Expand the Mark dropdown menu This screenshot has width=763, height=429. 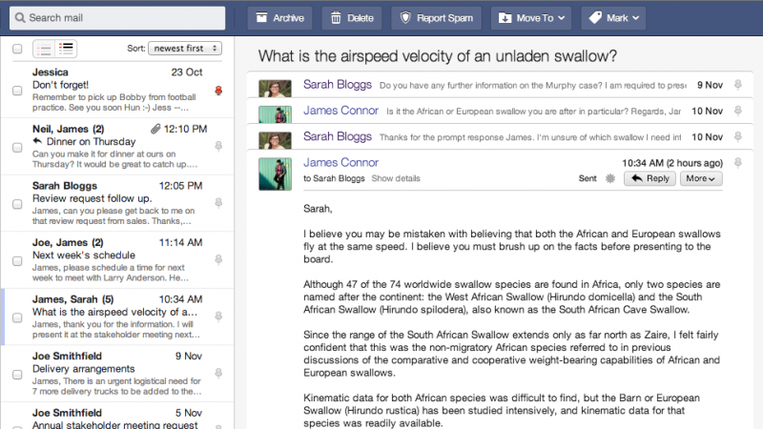coord(613,18)
